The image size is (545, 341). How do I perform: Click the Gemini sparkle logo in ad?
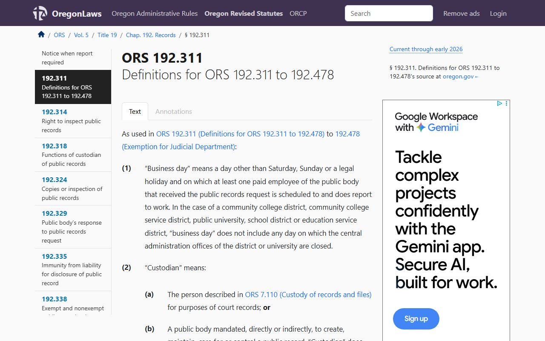pyautogui.click(x=421, y=127)
